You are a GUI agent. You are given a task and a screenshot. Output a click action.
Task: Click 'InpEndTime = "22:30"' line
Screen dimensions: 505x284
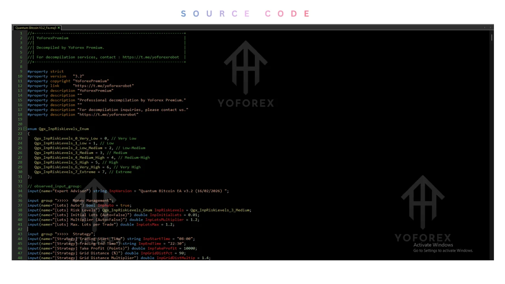[107, 243]
